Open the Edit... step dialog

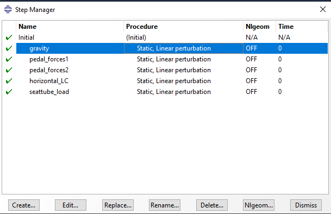(71, 205)
